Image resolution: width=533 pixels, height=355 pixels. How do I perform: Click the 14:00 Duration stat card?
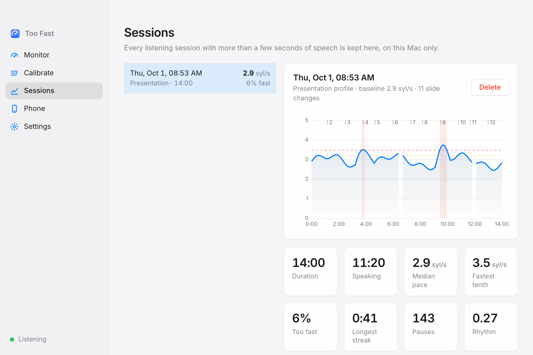(311, 271)
